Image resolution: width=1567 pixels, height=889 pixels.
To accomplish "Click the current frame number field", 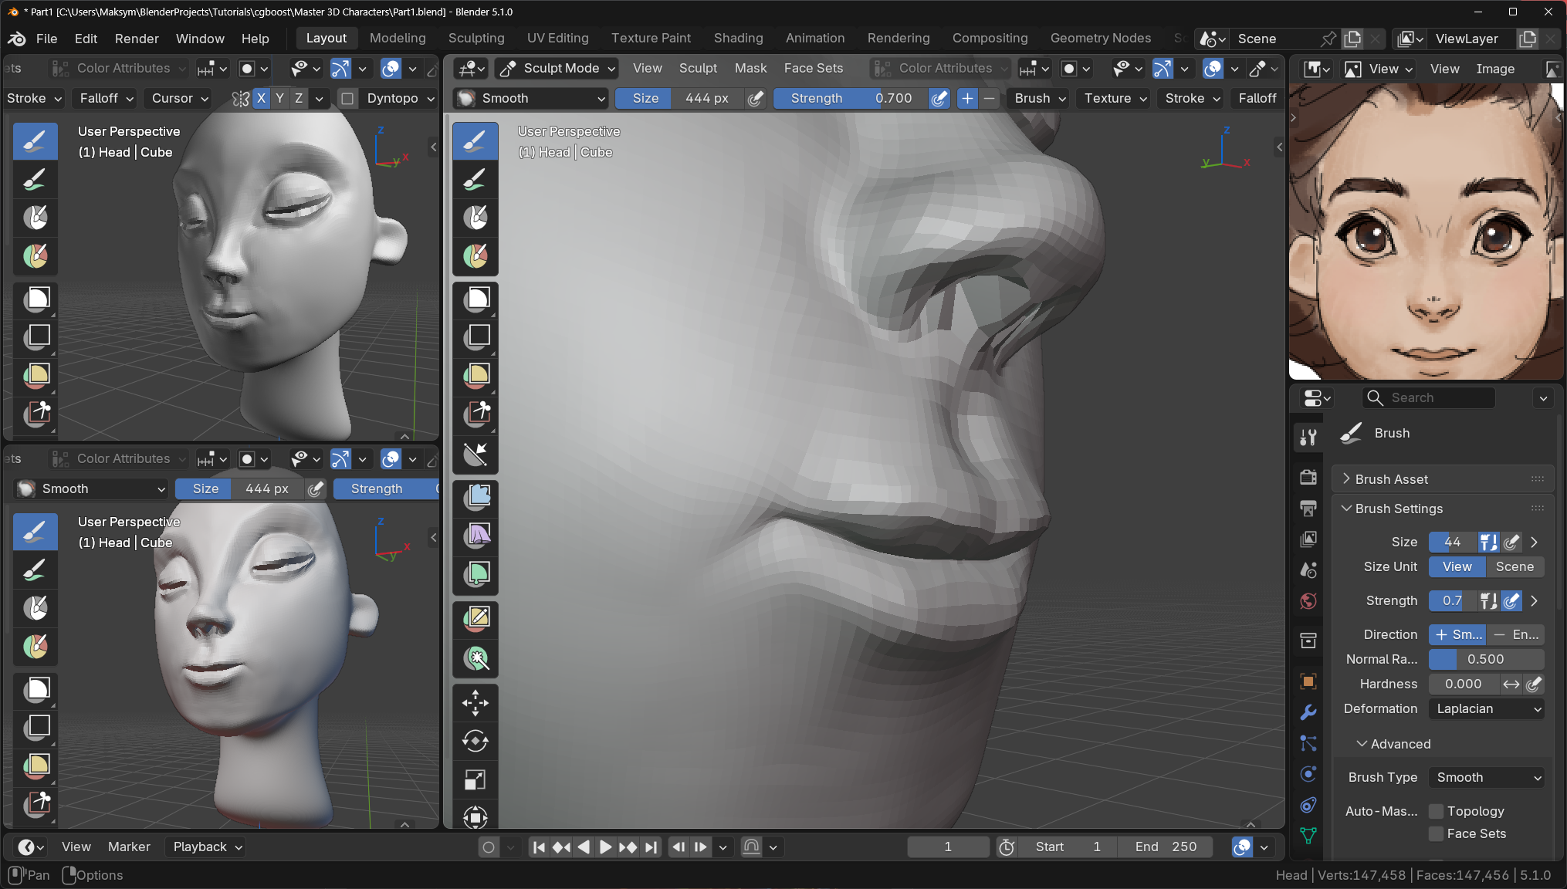I will point(948,847).
